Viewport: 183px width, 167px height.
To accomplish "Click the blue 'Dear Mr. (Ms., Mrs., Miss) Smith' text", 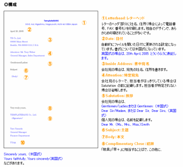I will [x=125, y=124].
